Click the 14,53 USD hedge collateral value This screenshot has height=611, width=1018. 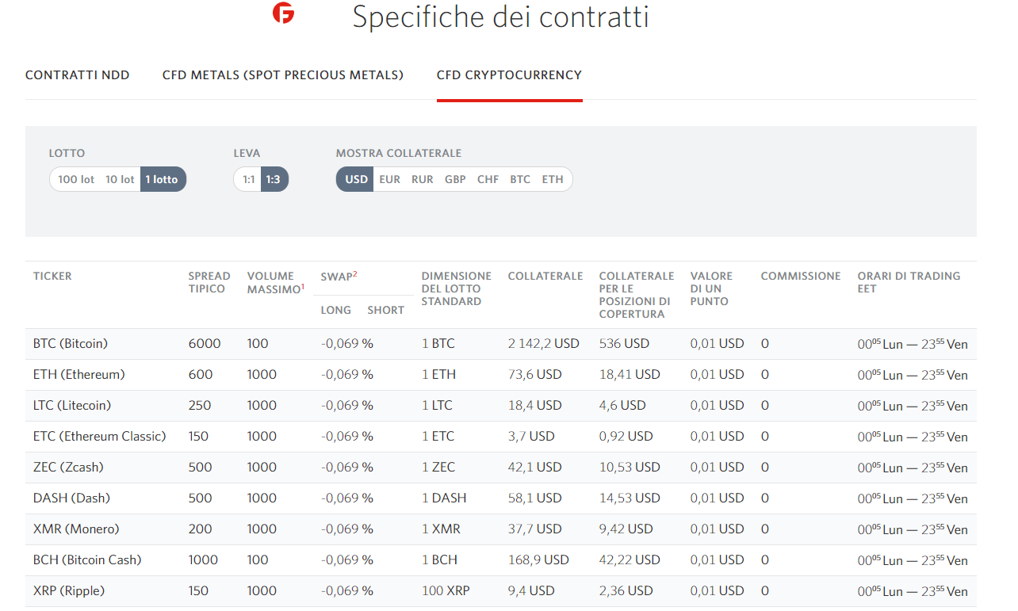pos(630,498)
